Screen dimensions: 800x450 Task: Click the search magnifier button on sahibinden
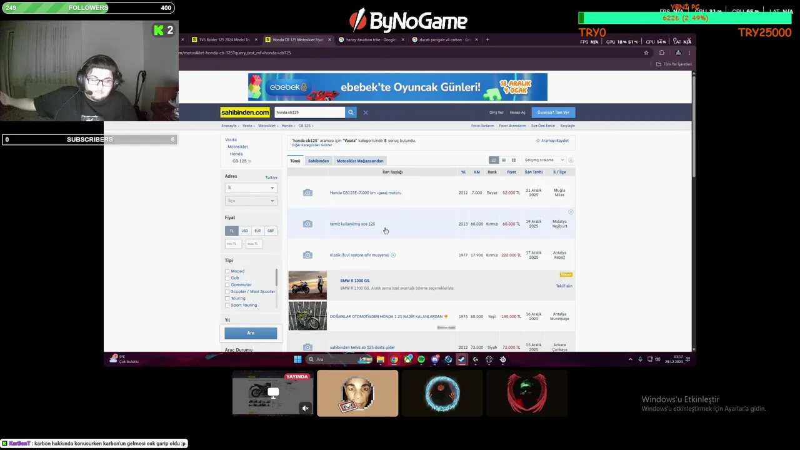[351, 112]
